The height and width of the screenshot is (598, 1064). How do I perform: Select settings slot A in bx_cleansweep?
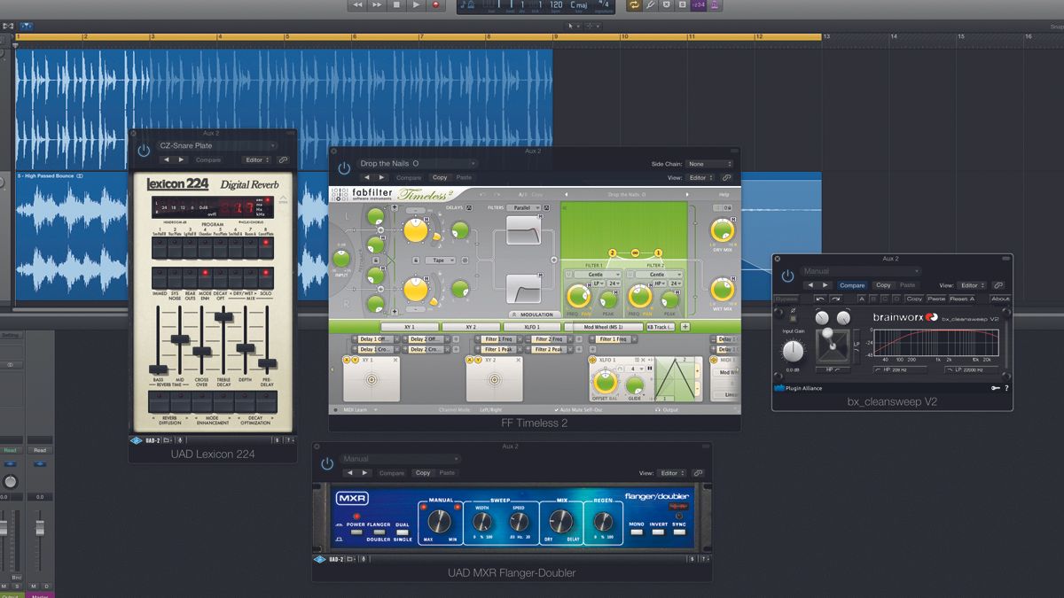coord(862,299)
